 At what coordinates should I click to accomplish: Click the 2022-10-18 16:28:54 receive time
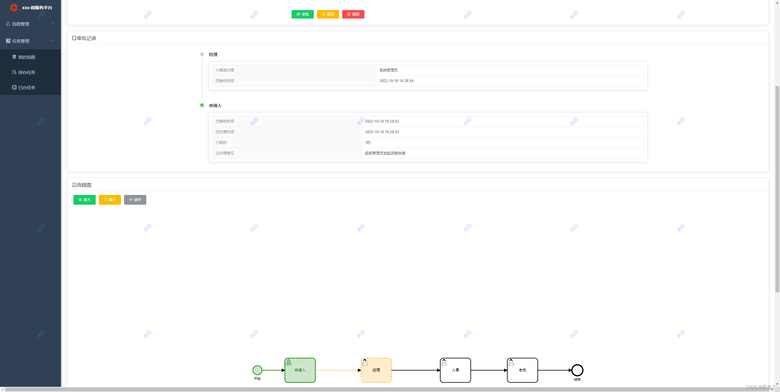[396, 81]
